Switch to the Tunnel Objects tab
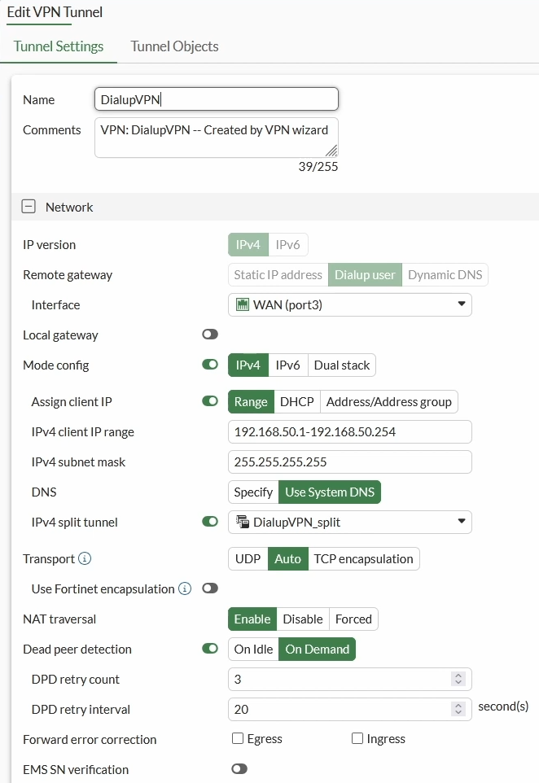The height and width of the screenshot is (783, 539). point(174,46)
